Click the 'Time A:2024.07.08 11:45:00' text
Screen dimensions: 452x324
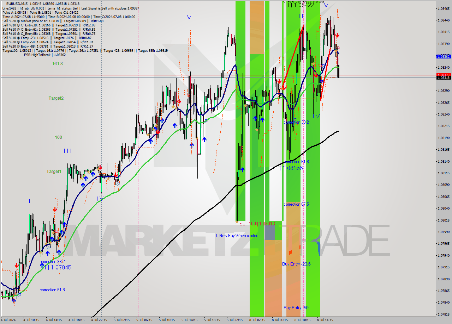pos(23,17)
